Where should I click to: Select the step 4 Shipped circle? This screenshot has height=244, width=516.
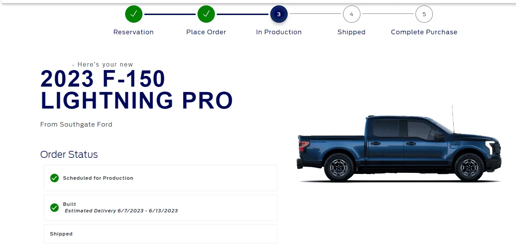[352, 14]
